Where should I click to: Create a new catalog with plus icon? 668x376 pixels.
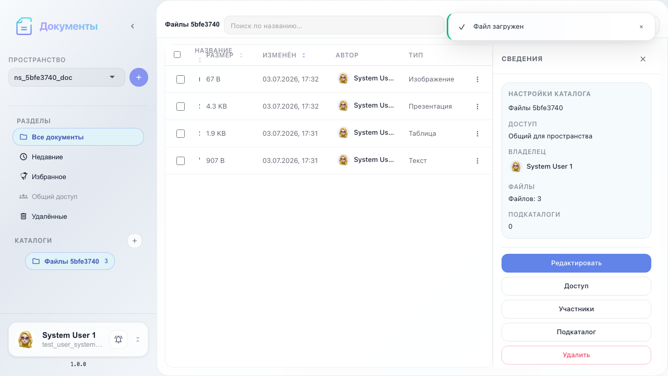pyautogui.click(x=135, y=241)
